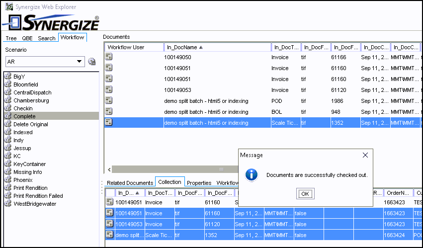The image size is (423, 248).
Task: Select the KeyContainer tree item label
Action: pyautogui.click(x=30, y=164)
